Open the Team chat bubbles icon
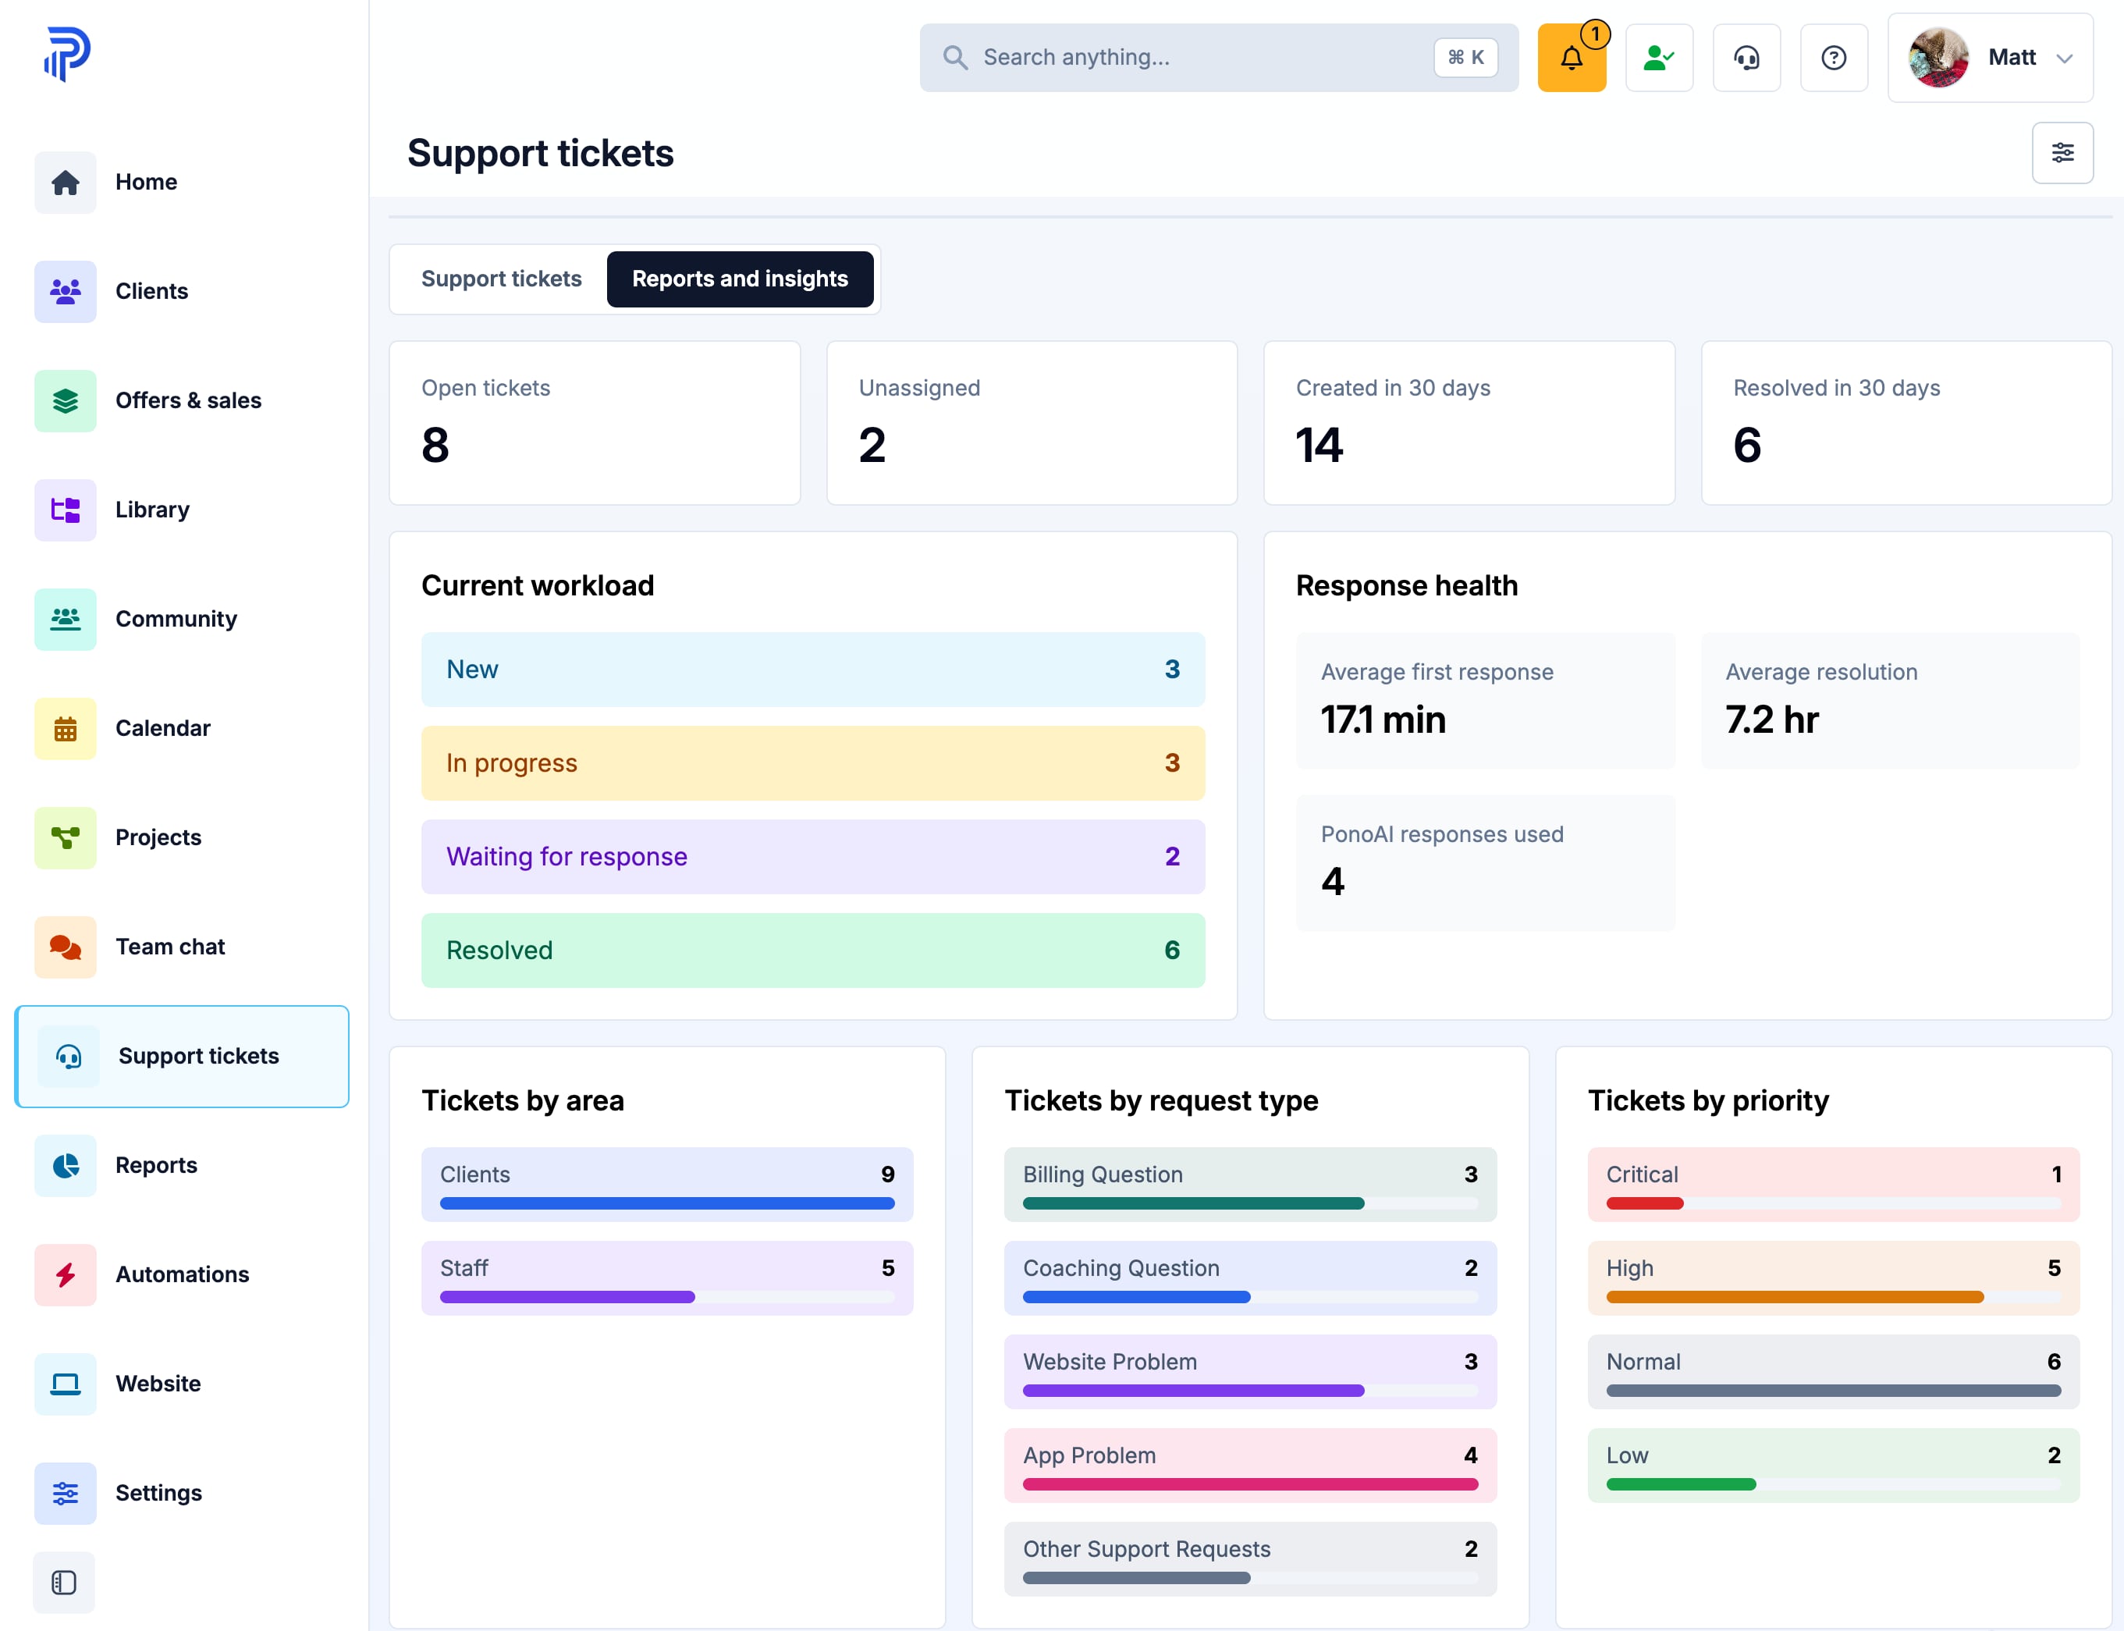This screenshot has width=2124, height=1631. coord(65,947)
